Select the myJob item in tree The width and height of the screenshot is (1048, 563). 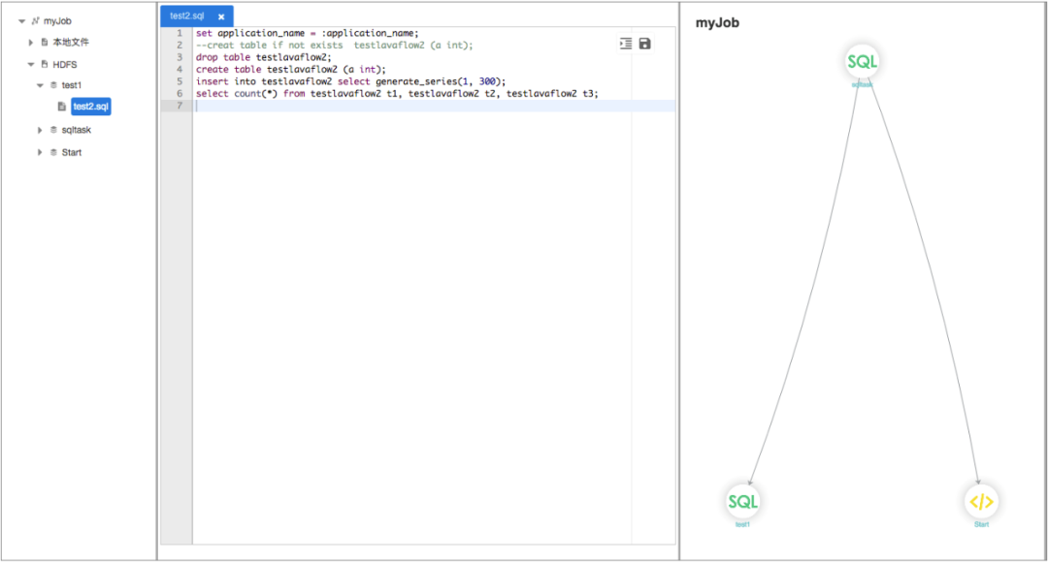point(57,21)
